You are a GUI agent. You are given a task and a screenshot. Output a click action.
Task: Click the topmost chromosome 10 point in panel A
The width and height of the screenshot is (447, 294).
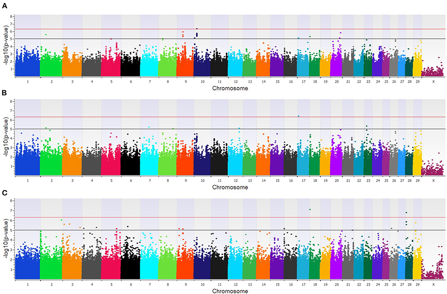click(197, 29)
